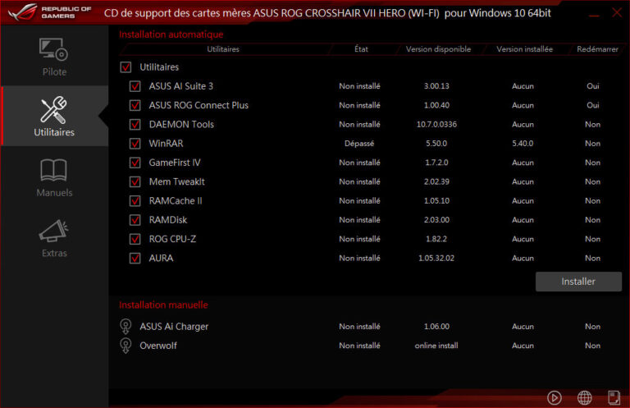This screenshot has height=408, width=630.
Task: Uncheck the ASUS AI Suite 3 checkbox
Action: click(x=135, y=86)
